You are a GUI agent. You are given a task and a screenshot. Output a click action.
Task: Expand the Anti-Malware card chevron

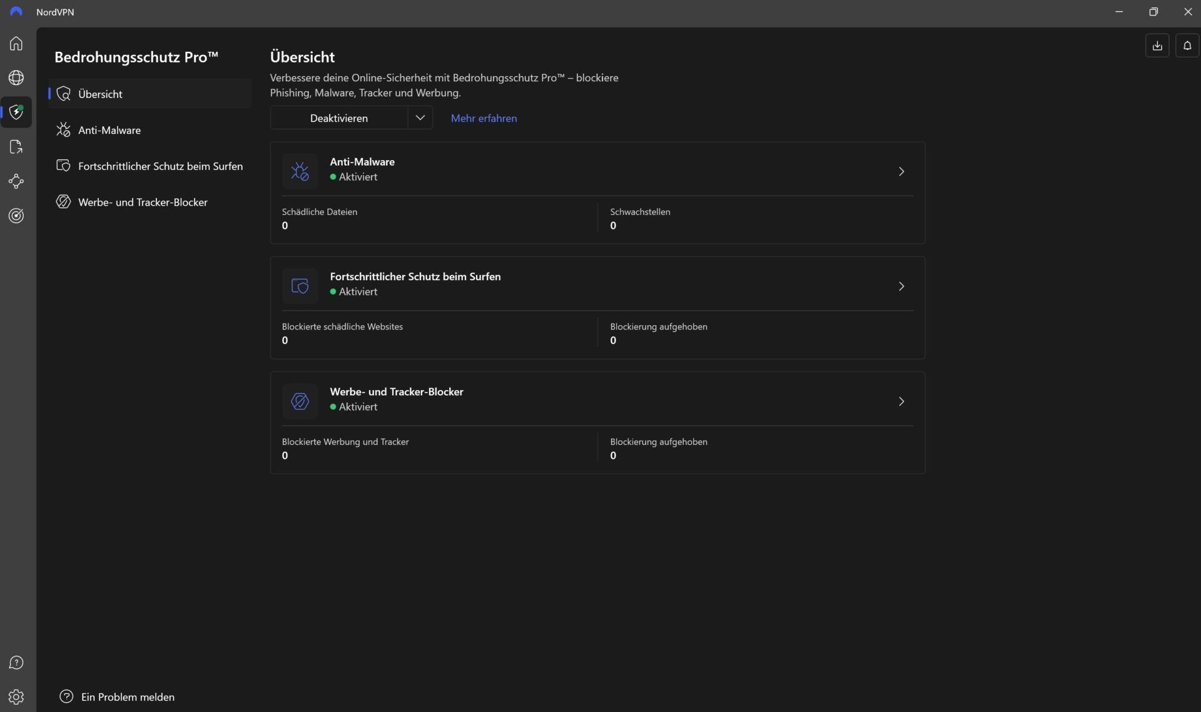tap(901, 171)
